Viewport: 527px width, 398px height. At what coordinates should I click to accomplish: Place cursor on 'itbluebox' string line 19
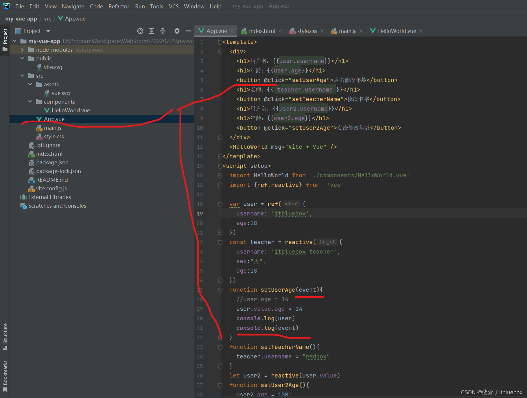tap(290, 214)
